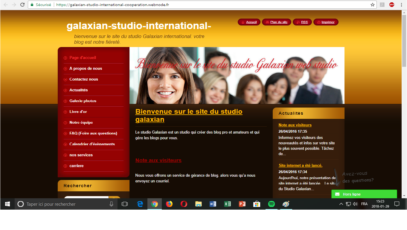This screenshot has width=407, height=230.
Task: Click the Adblock Plus extension icon
Action: pos(392,5)
